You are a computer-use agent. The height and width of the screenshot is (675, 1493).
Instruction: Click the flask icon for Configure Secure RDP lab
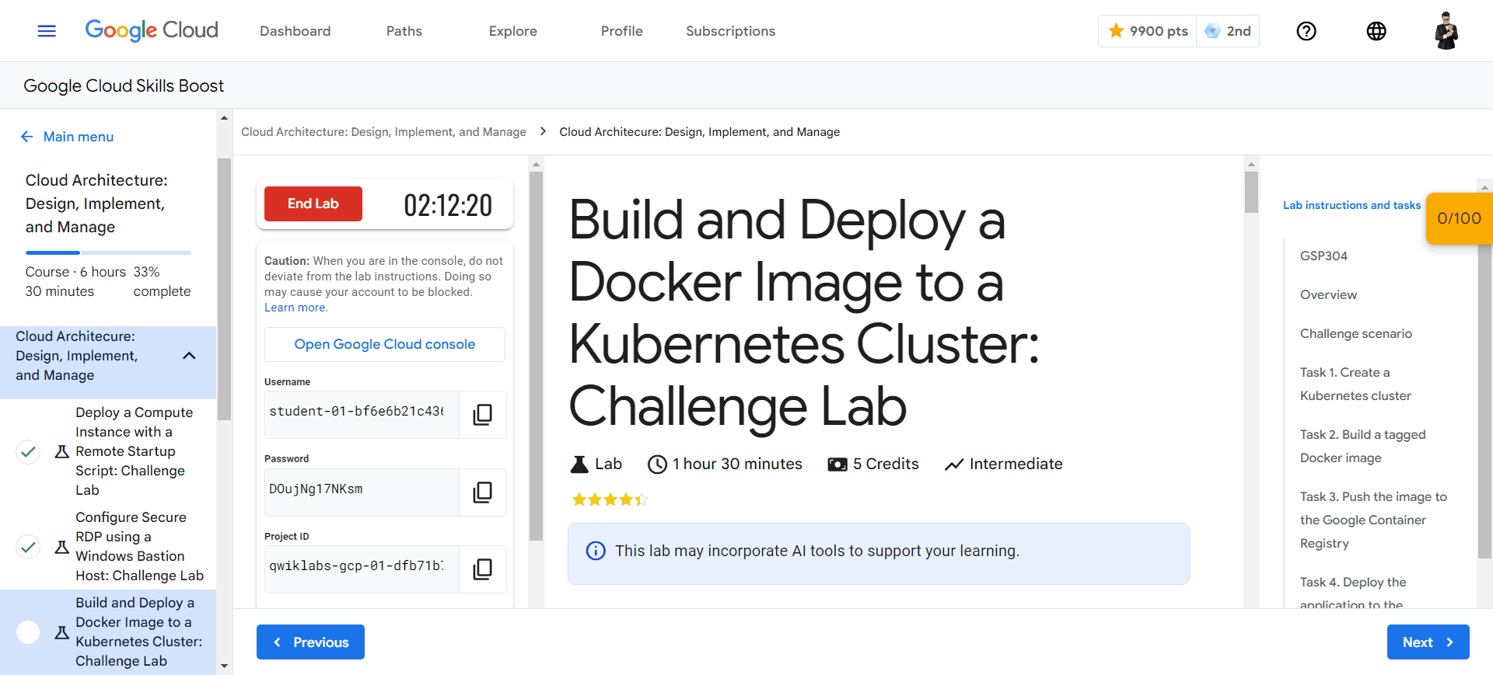click(x=62, y=547)
